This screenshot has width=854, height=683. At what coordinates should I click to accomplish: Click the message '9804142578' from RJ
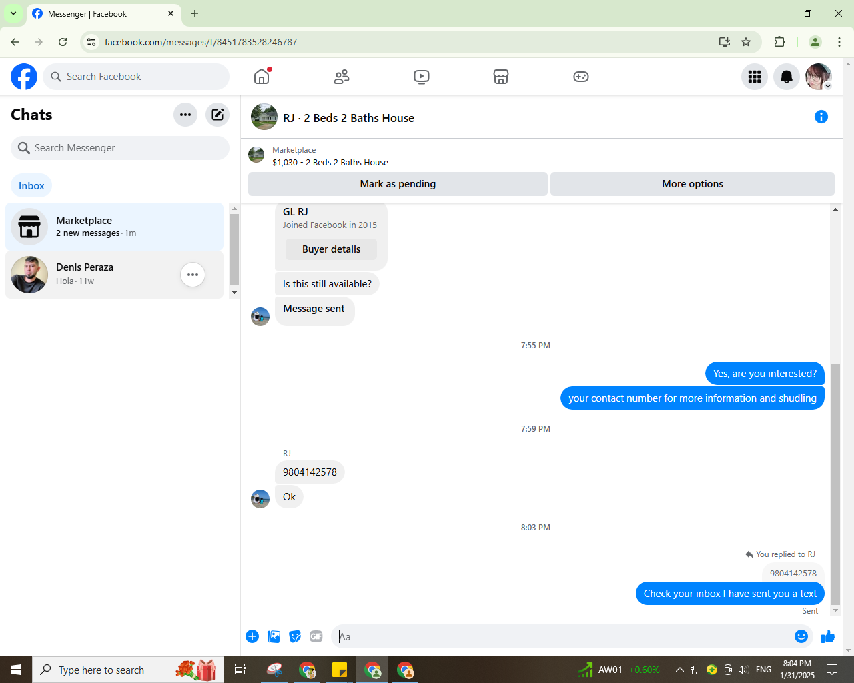(x=310, y=472)
